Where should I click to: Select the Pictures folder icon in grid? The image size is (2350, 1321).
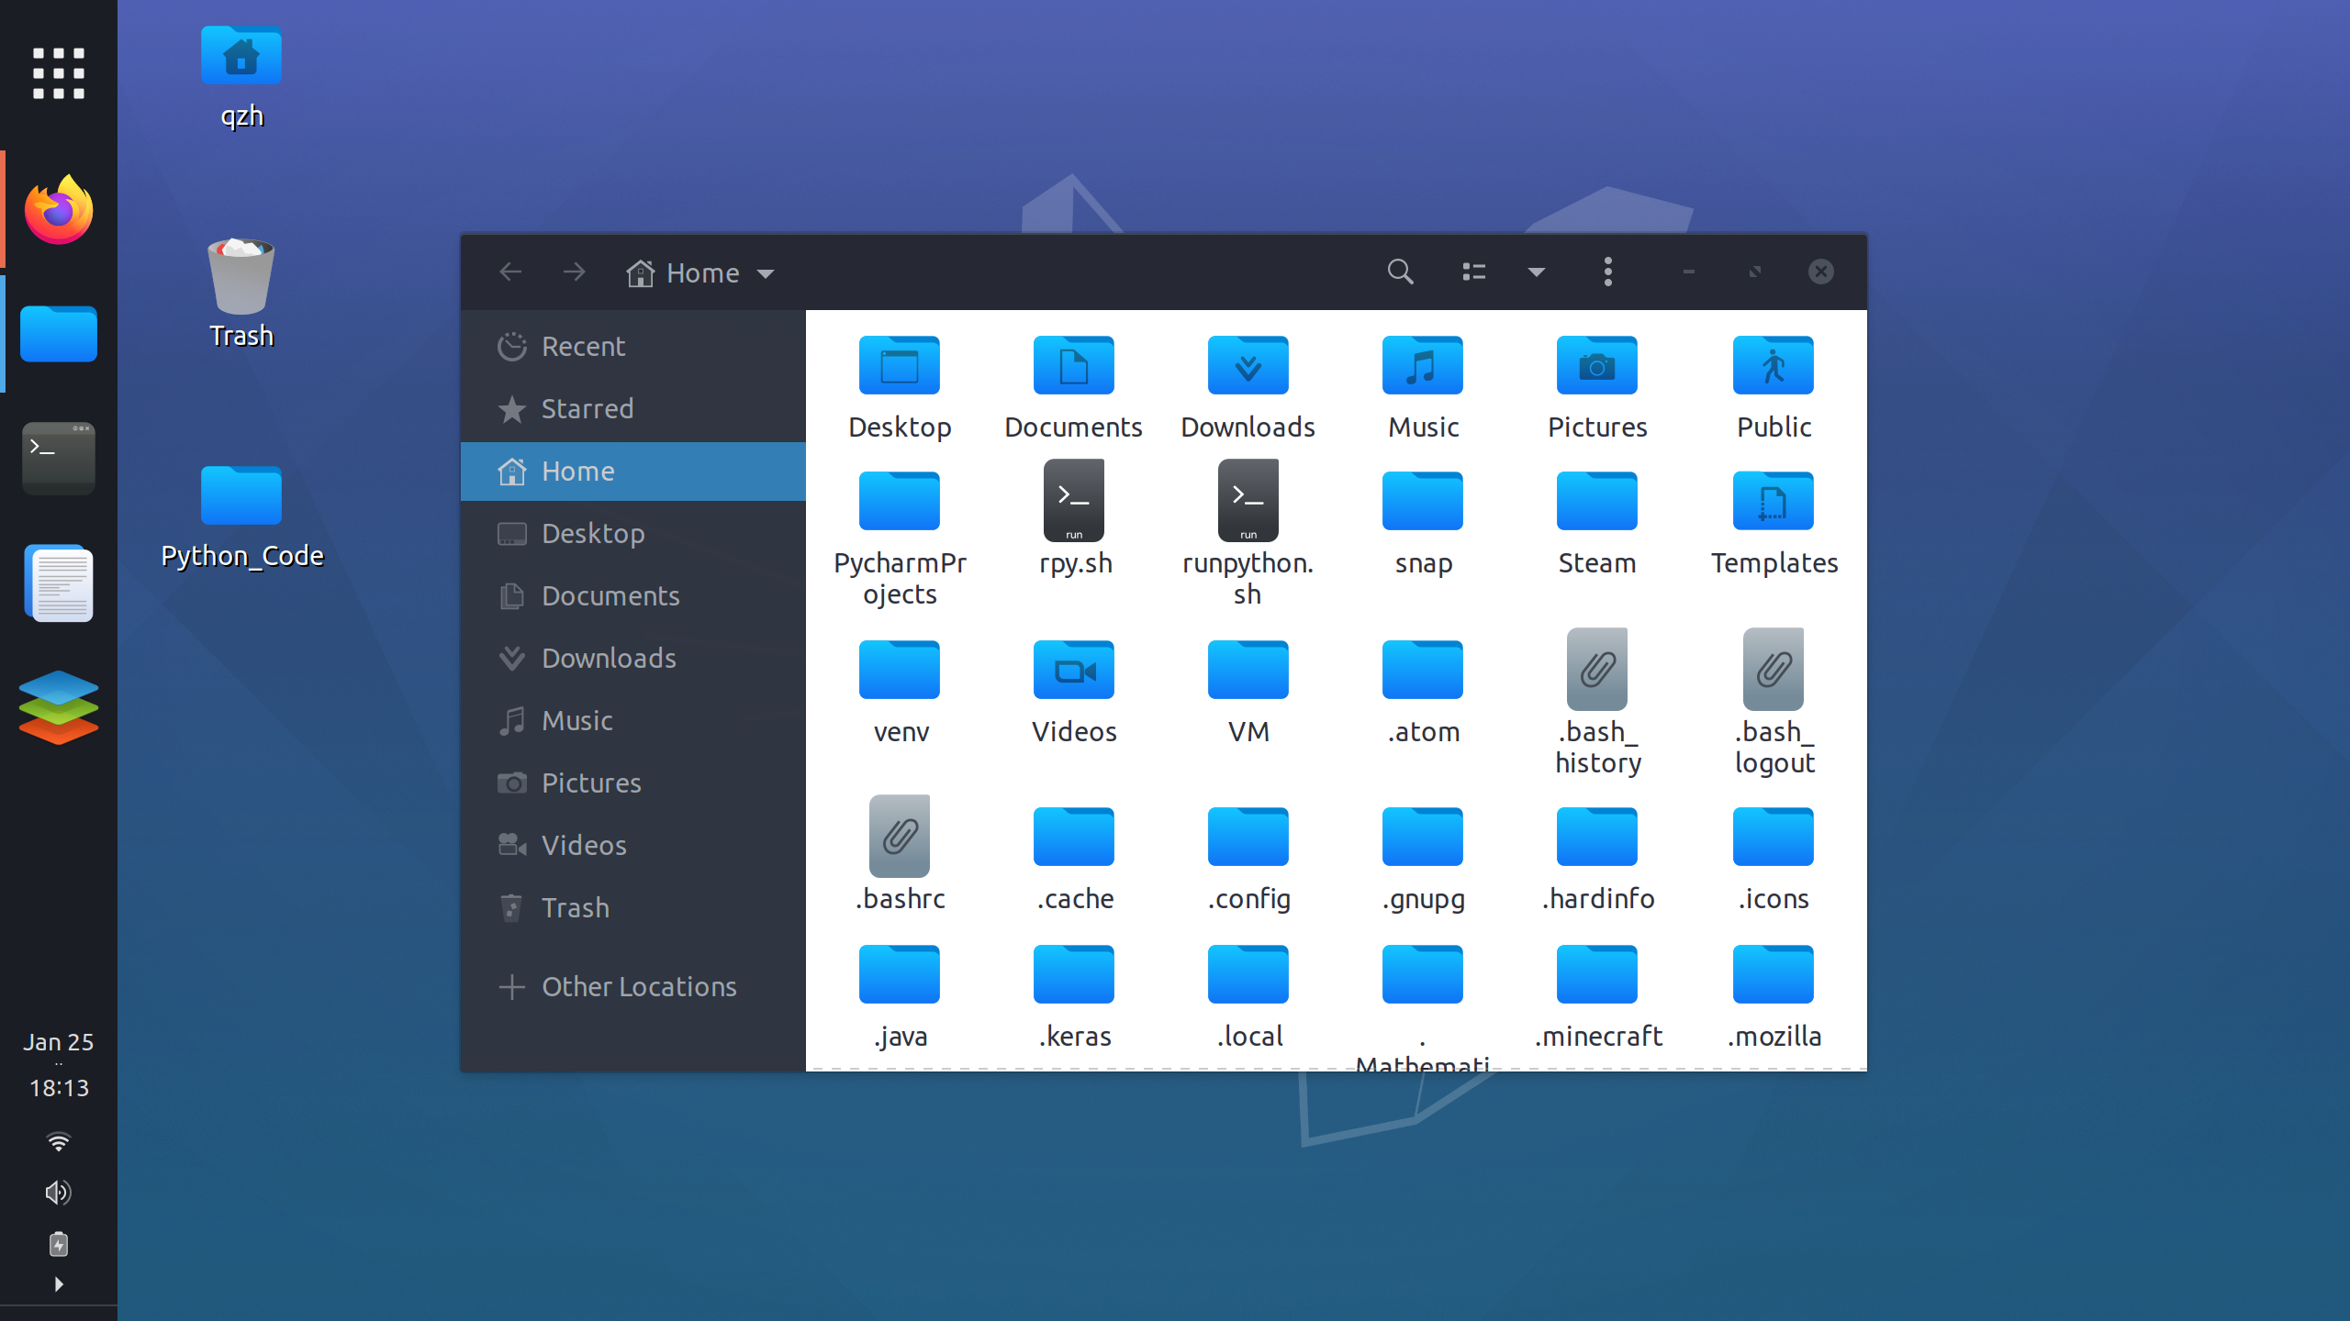(x=1597, y=365)
